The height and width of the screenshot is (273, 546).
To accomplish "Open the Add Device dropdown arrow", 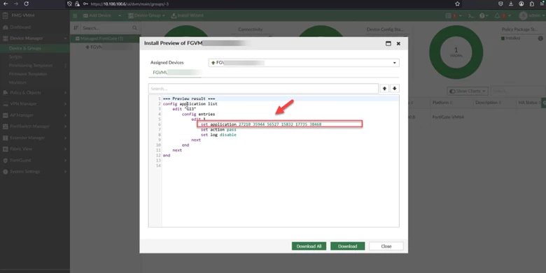I will tap(120, 15).
